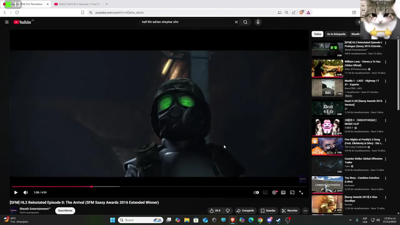Viewport: 400px width, 225px height.
Task: Open options for DISCOTHEQUE music clip
Action: (386, 121)
